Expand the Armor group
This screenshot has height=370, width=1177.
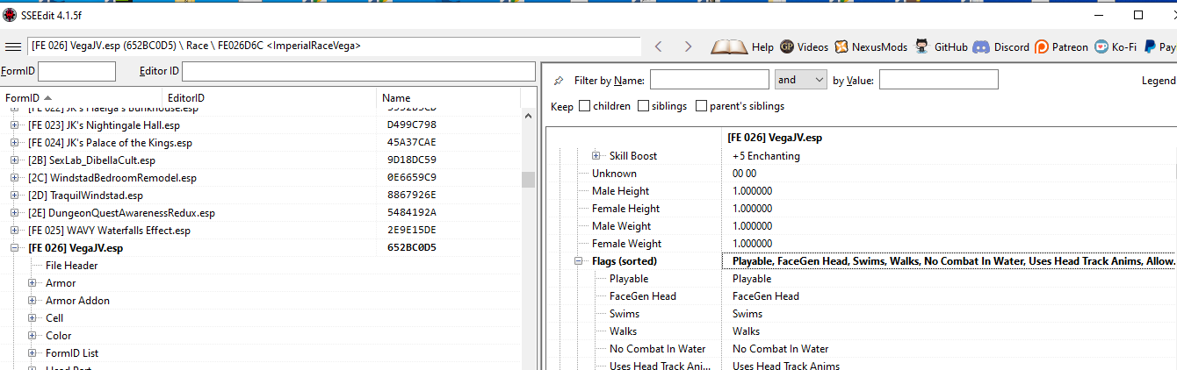32,283
